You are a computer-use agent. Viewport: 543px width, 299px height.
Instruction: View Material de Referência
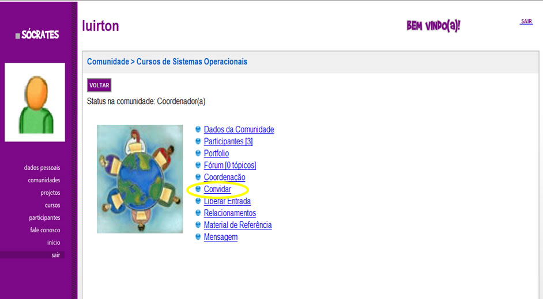coord(237,225)
